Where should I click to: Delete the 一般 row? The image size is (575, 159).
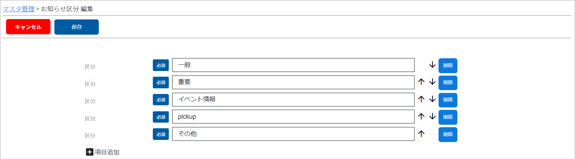click(x=448, y=65)
